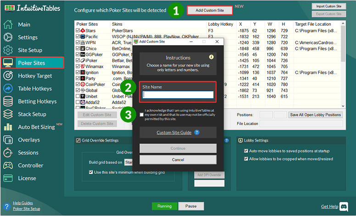This screenshot has height=216, width=356.
Task: Click the Settings gear-circle icon in sidebar
Action: (x=8, y=37)
